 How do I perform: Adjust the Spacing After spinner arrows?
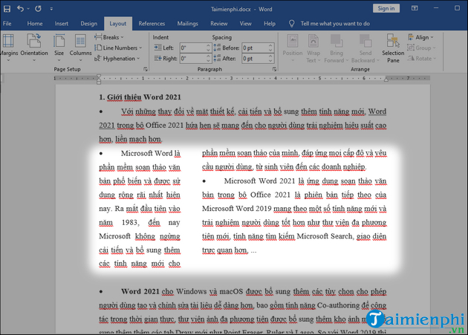tap(270, 59)
